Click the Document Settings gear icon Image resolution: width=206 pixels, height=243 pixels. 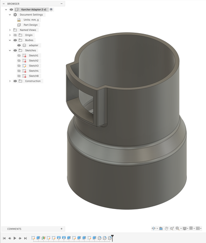15,14
